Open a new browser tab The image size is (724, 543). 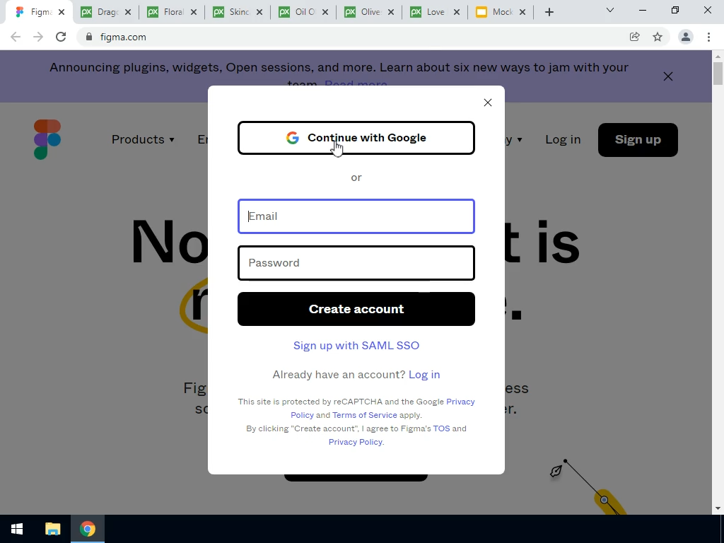[549, 12]
